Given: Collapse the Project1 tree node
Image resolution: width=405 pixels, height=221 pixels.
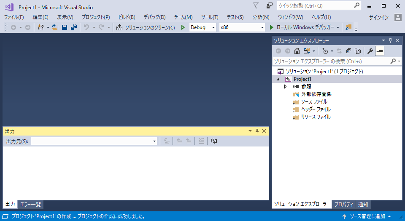Looking at the screenshot, I should pyautogui.click(x=278, y=79).
